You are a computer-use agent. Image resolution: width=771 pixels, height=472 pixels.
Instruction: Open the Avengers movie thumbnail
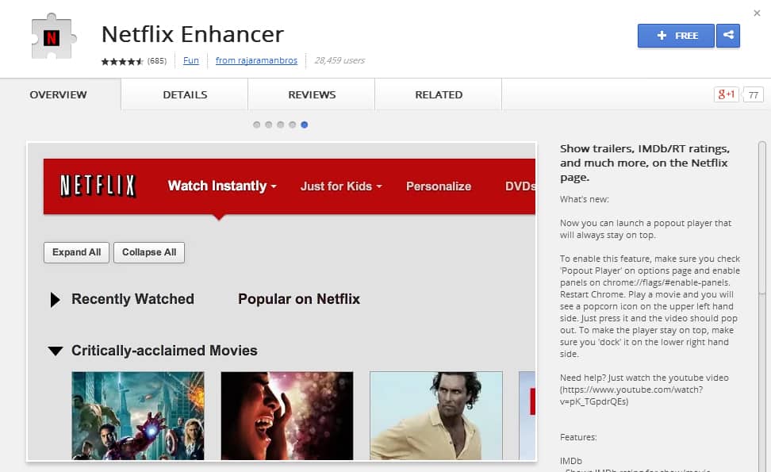tap(138, 416)
